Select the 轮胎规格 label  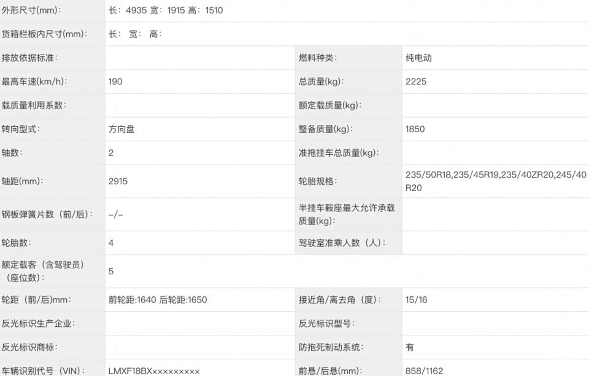[318, 181]
